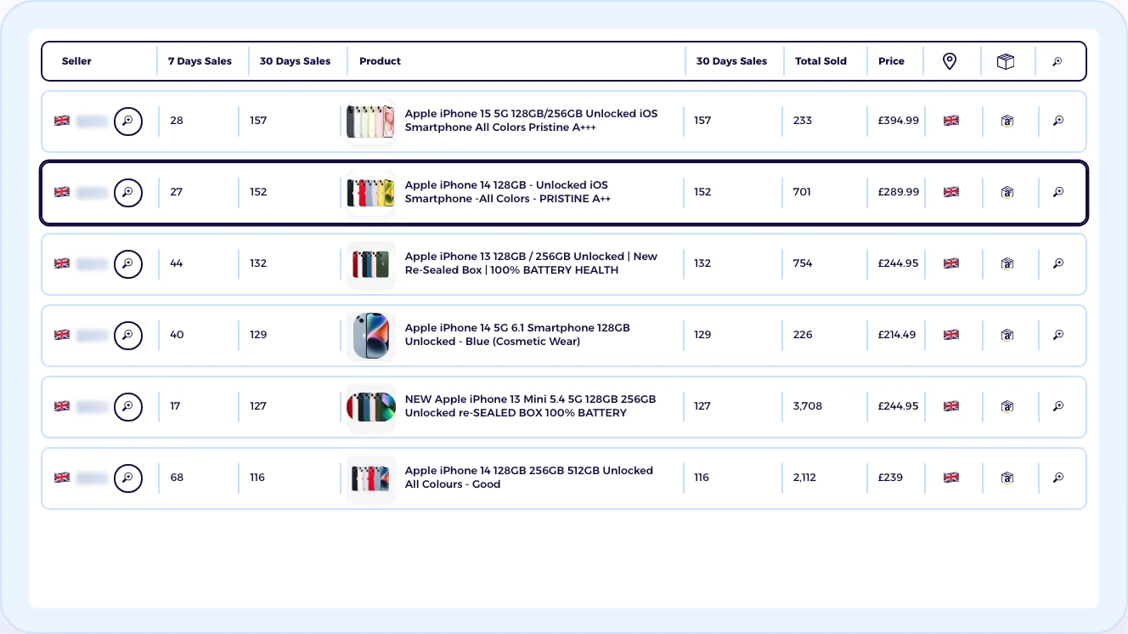Open the Apple iPhone 15 5G 128GB/256GB listing title

531,121
